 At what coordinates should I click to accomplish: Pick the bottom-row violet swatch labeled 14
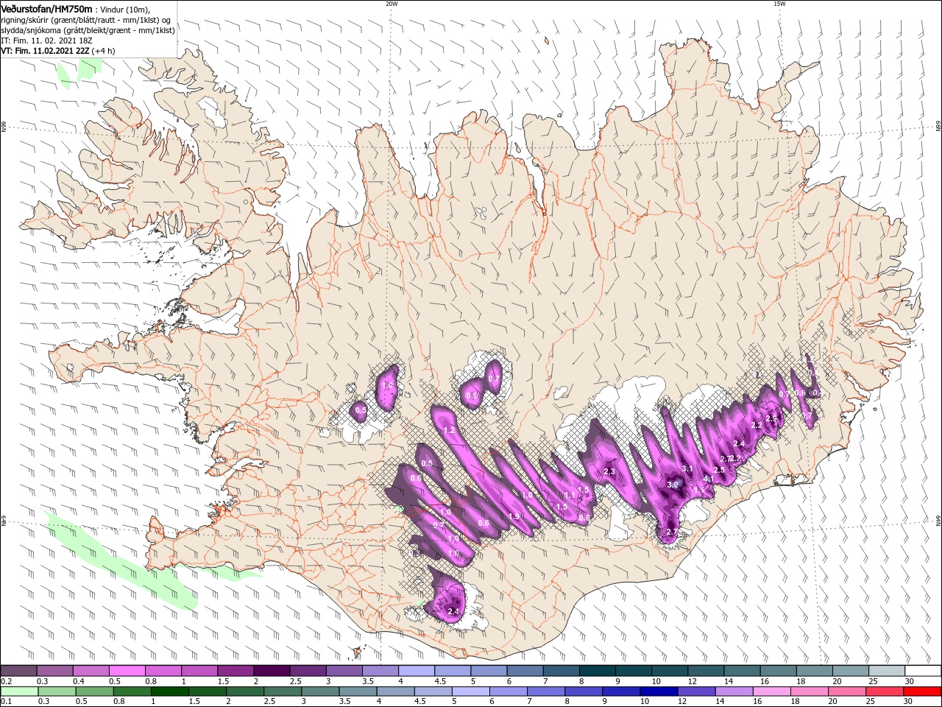click(734, 692)
